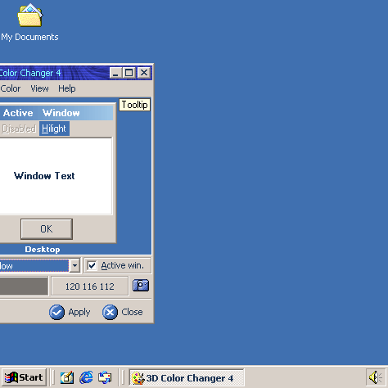Click the RGB value 120 116 112 field
388x388 pixels.
point(89,286)
